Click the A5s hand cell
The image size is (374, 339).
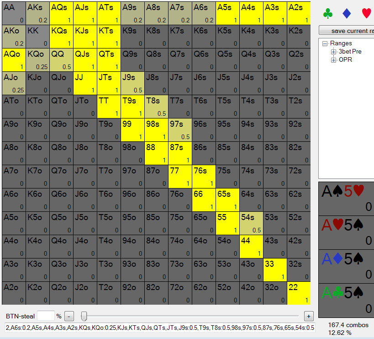[227, 13]
